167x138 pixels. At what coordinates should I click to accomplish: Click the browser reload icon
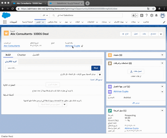click(x=13, y=9)
